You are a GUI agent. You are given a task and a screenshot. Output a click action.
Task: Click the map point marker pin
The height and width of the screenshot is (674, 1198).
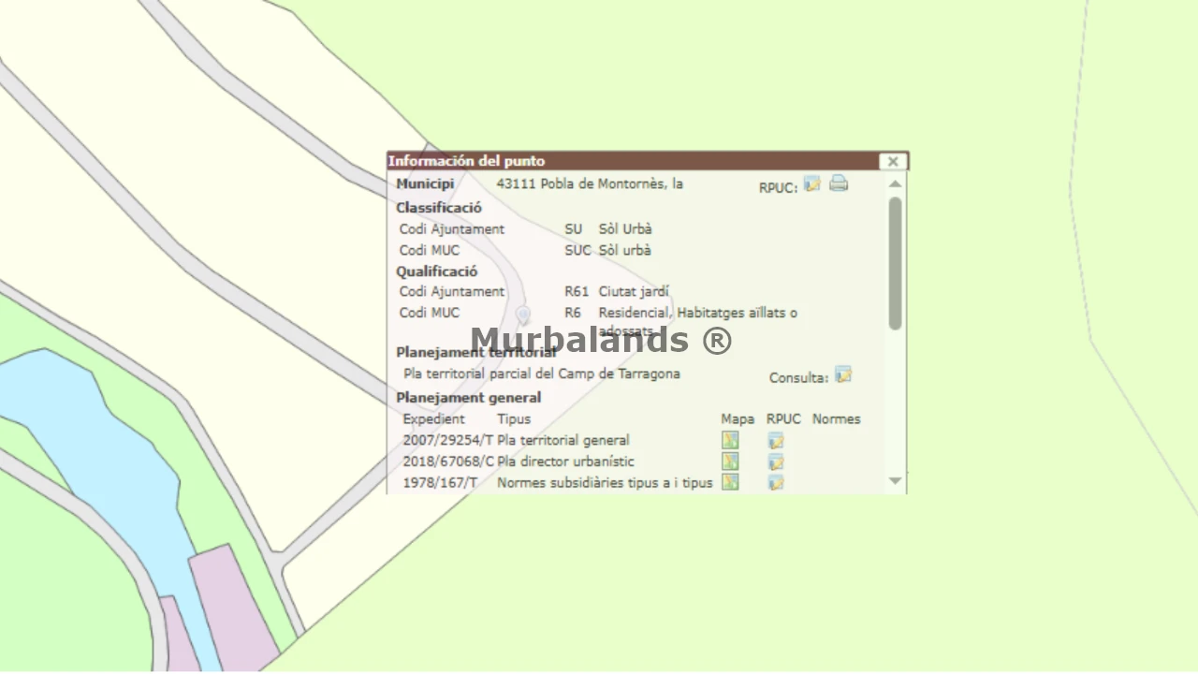pyautogui.click(x=524, y=314)
